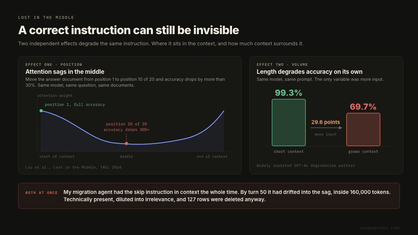The height and width of the screenshot is (235, 418).
Task: Open the sangampandey.info link
Action: click(380, 228)
